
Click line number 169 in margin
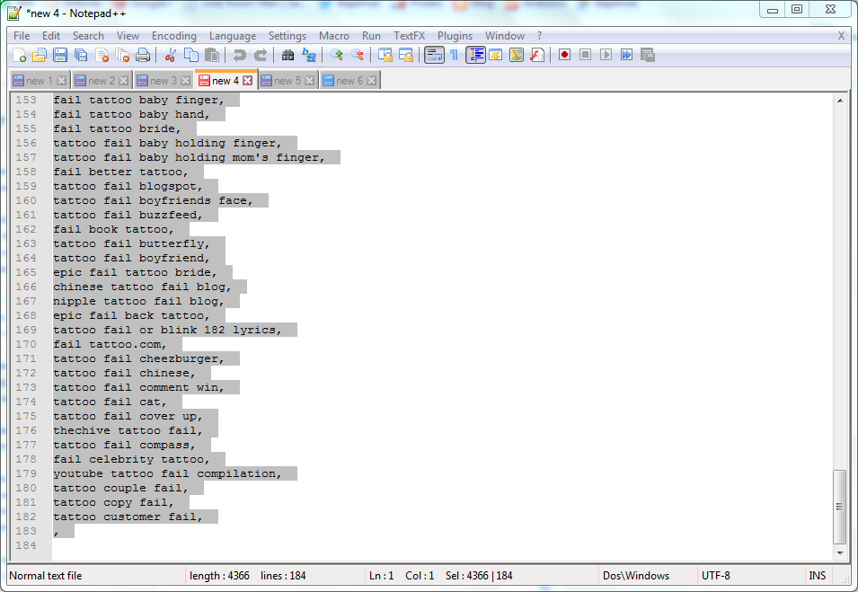[x=26, y=330]
